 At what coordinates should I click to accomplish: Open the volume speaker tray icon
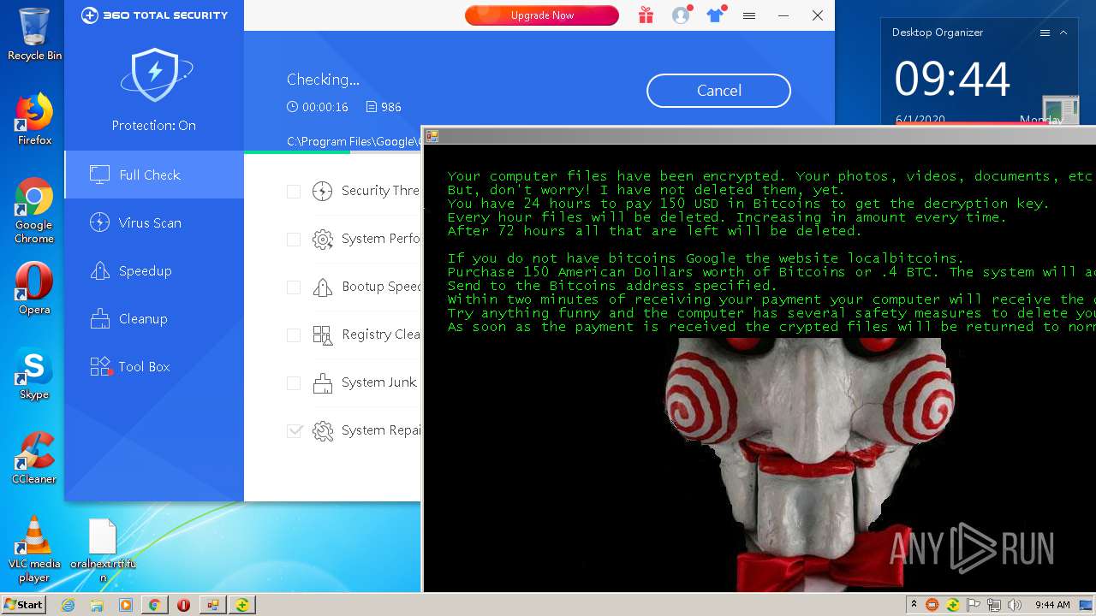click(x=1015, y=605)
